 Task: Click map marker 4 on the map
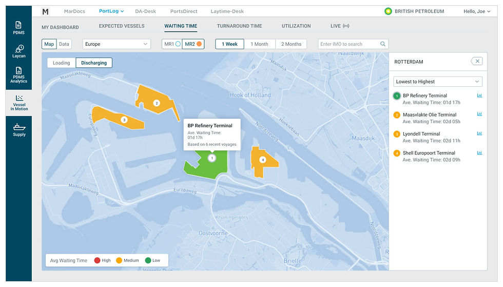click(263, 160)
